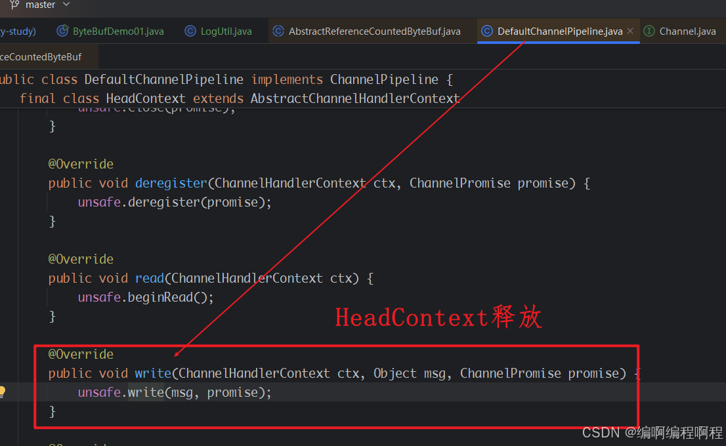Open the AbstractReferenceCountedByteBuf.java tab
Image resolution: width=726 pixels, height=446 pixels.
click(375, 31)
